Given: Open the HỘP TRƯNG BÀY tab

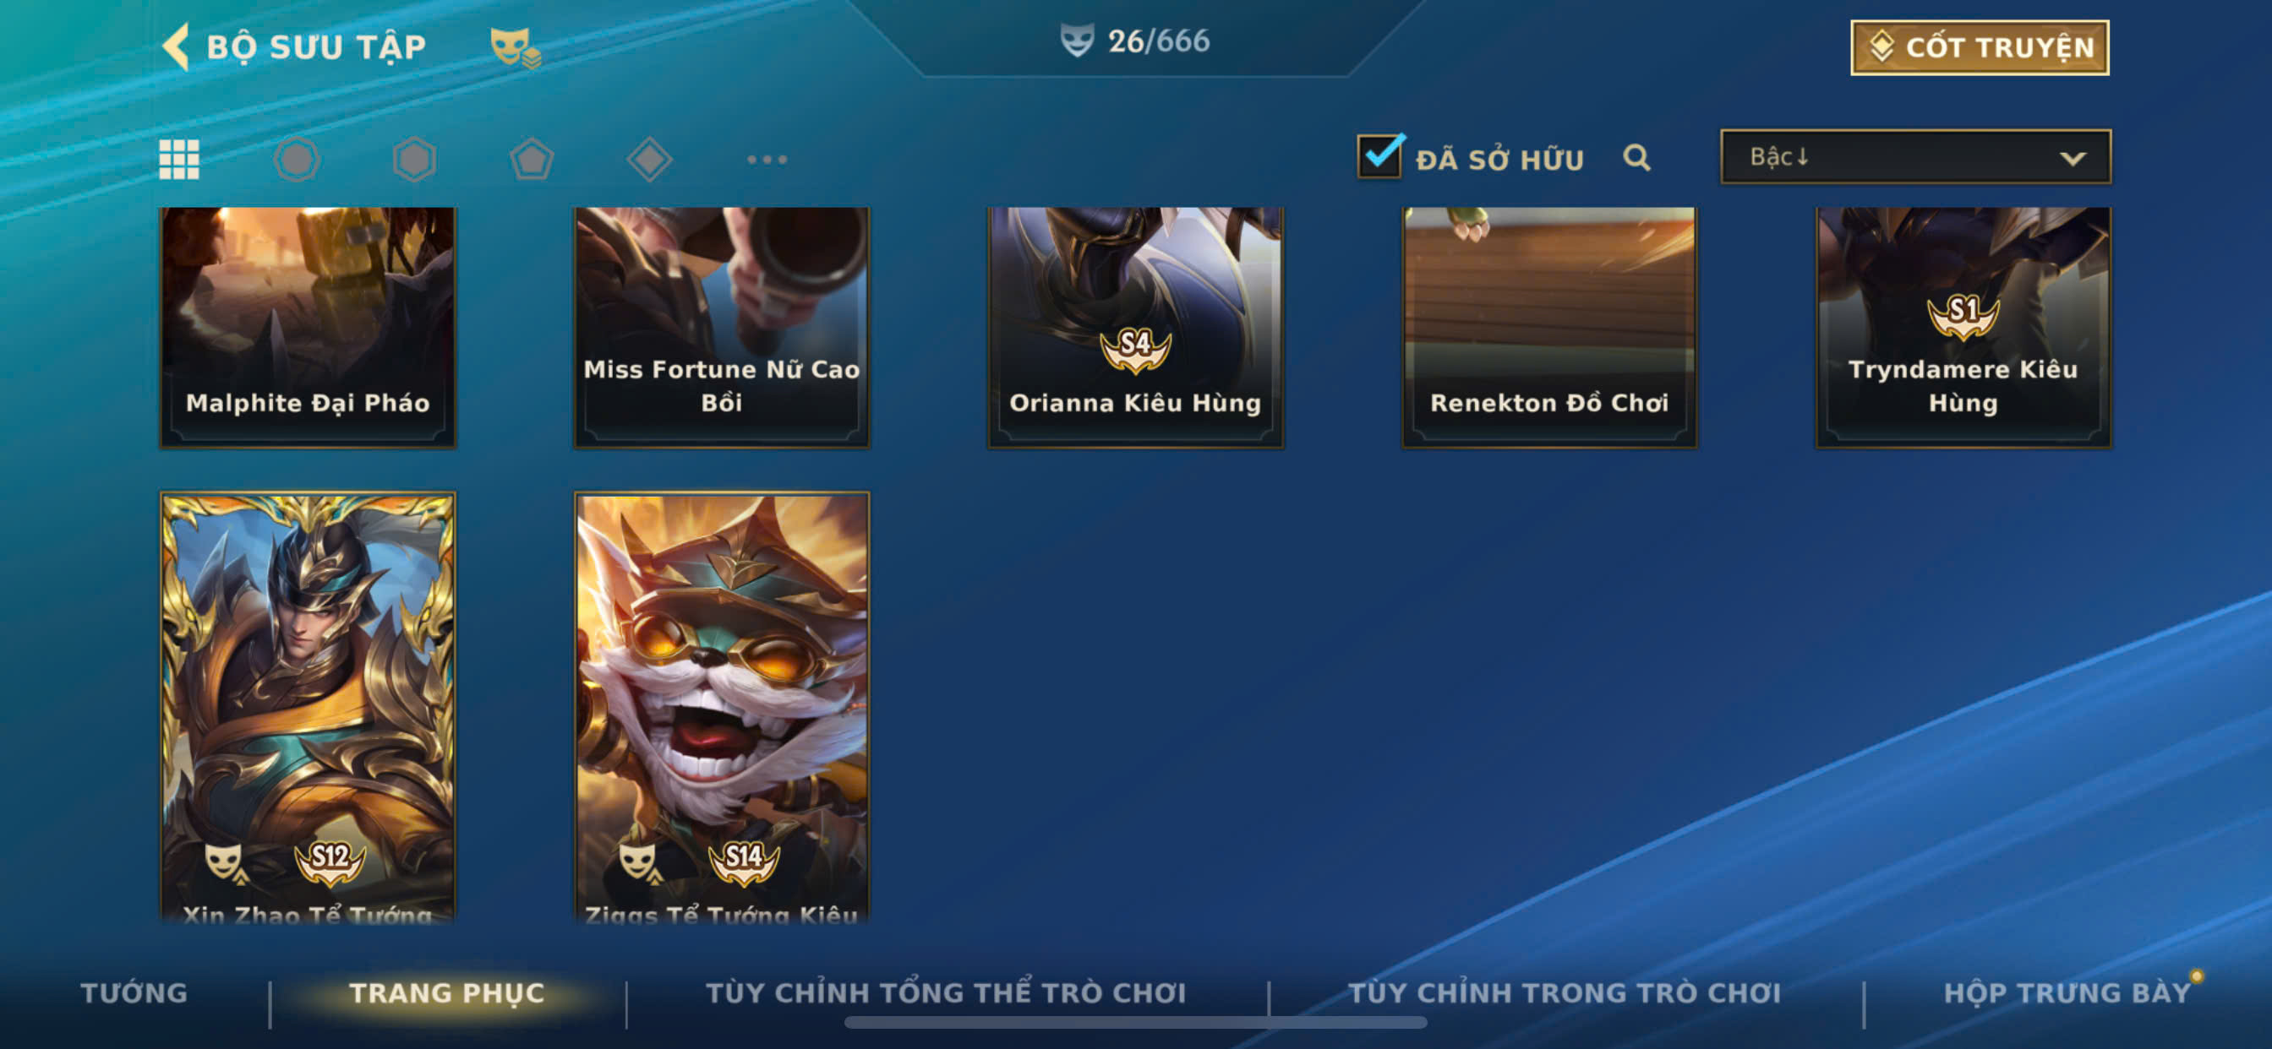Looking at the screenshot, I should click(2067, 992).
